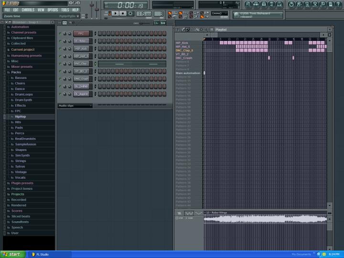Click the browser snapshot left icon
Viewport: 344px width, 258px height.
pos(6,22)
